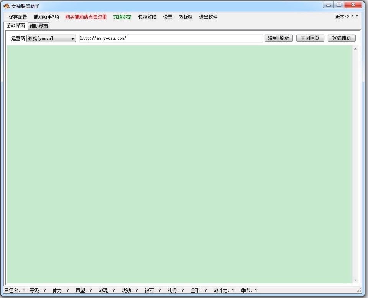The image size is (368, 298).
Task: Click the 钻石: ? status entry
Action: (153, 290)
